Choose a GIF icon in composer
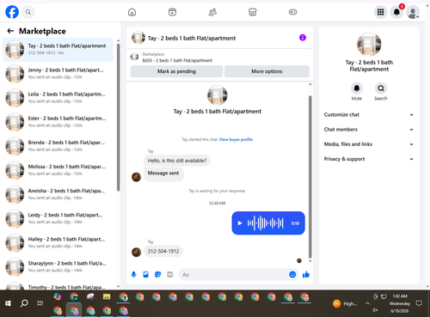The height and width of the screenshot is (317, 430). tap(170, 275)
